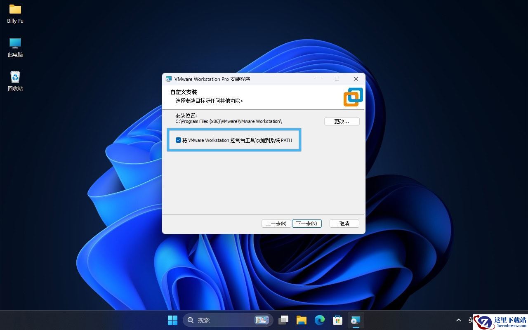528x330 pixels.
Task: Minimize the VMware Workstation Pro installer window
Action: (318, 79)
